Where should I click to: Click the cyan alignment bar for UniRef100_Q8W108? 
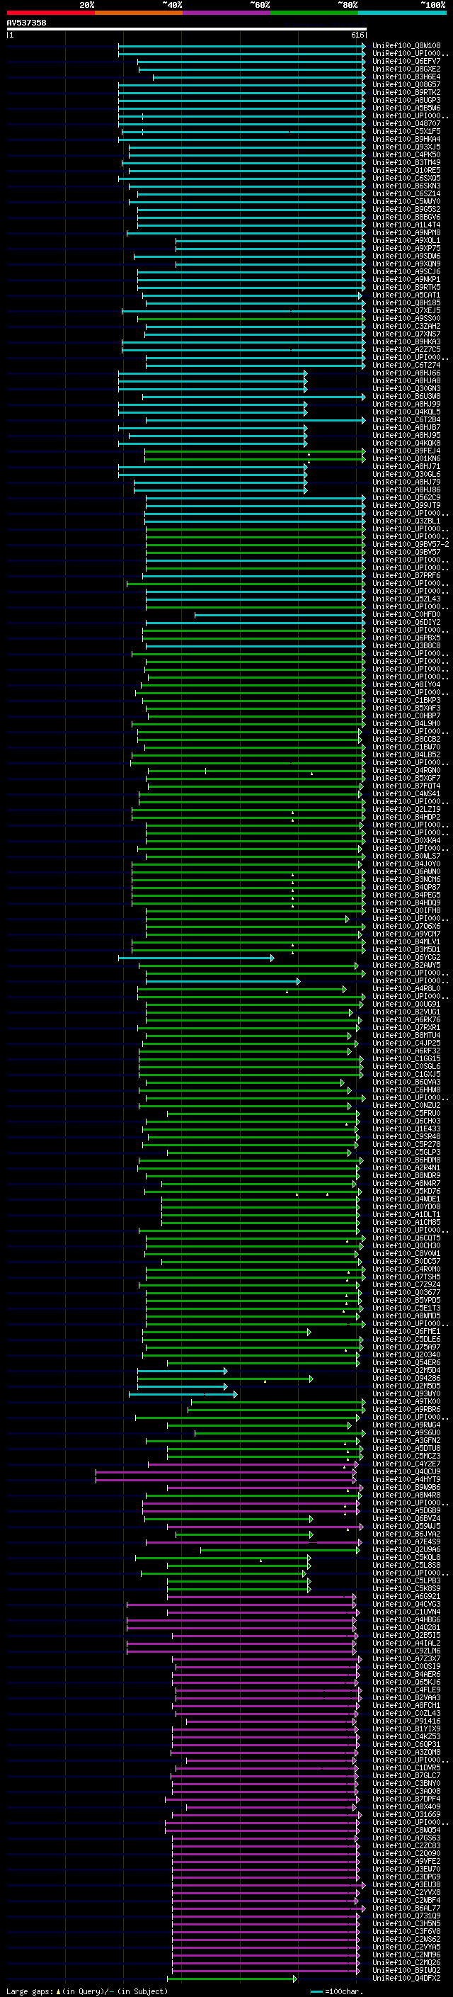241,46
